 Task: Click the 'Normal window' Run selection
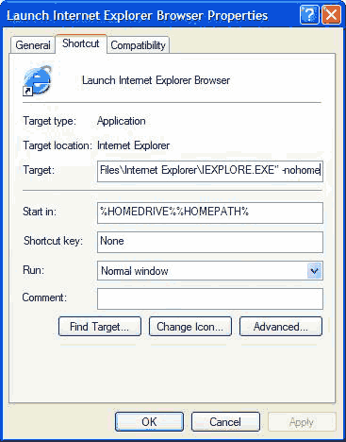click(x=135, y=271)
